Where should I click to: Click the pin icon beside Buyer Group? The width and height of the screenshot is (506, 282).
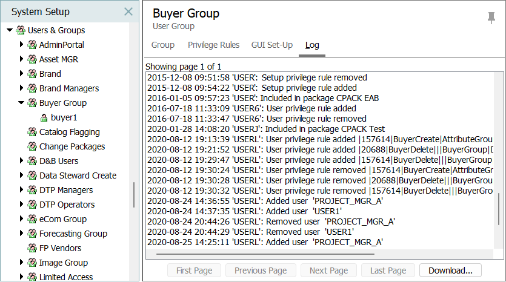coord(491,18)
